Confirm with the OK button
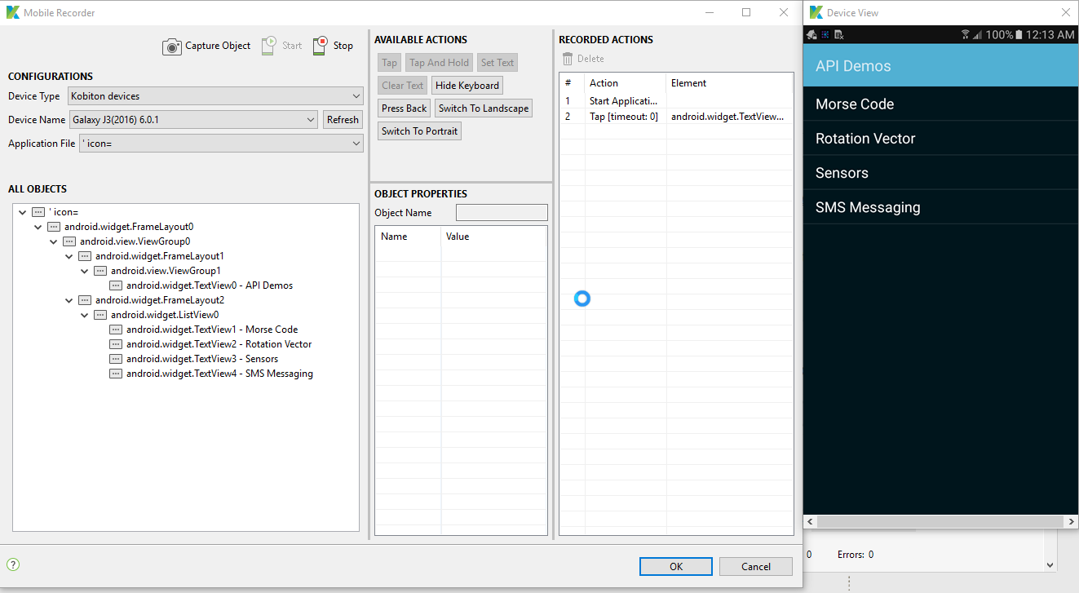1079x593 pixels. [x=675, y=566]
